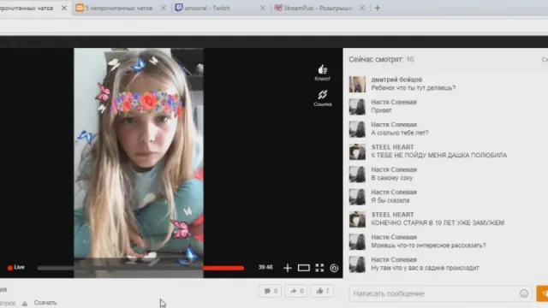Click the likes button showing 7
548x308 pixels.
(322, 291)
